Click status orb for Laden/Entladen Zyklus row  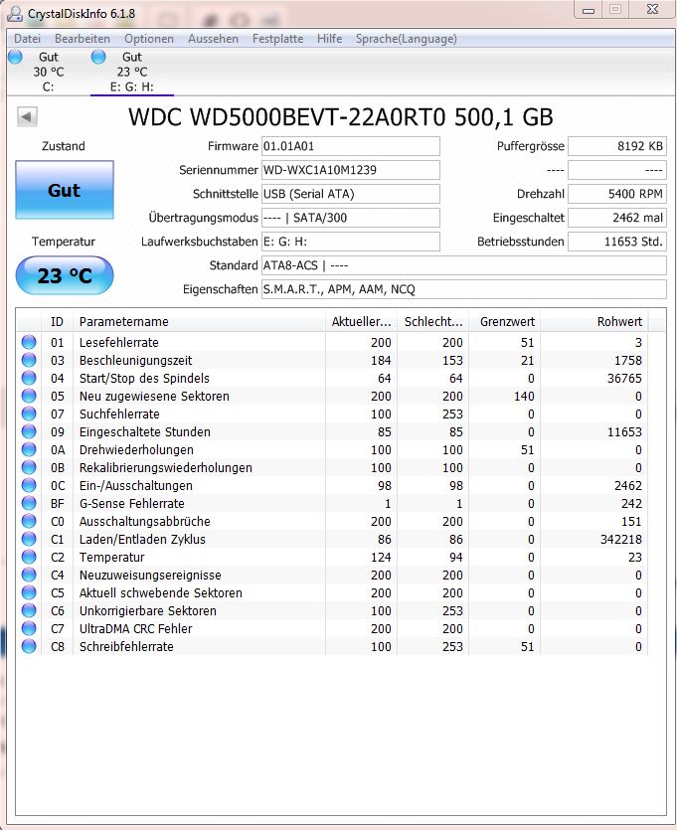click(29, 539)
